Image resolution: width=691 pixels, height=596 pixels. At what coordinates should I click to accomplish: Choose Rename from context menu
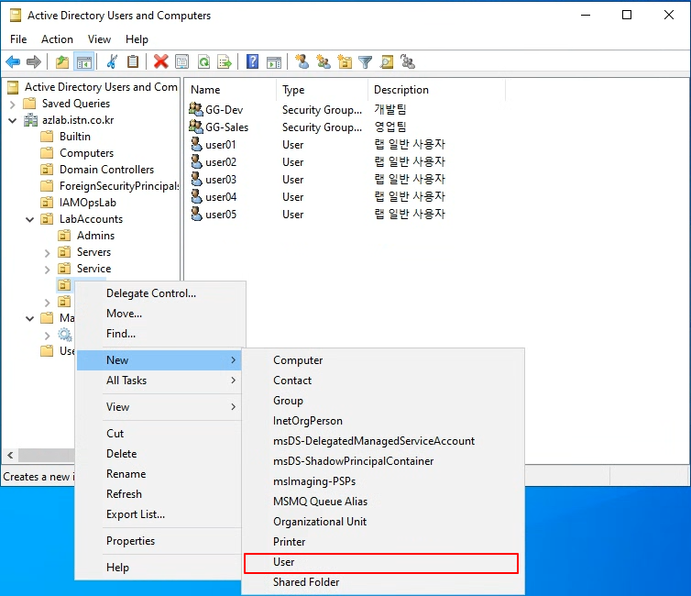159,474
